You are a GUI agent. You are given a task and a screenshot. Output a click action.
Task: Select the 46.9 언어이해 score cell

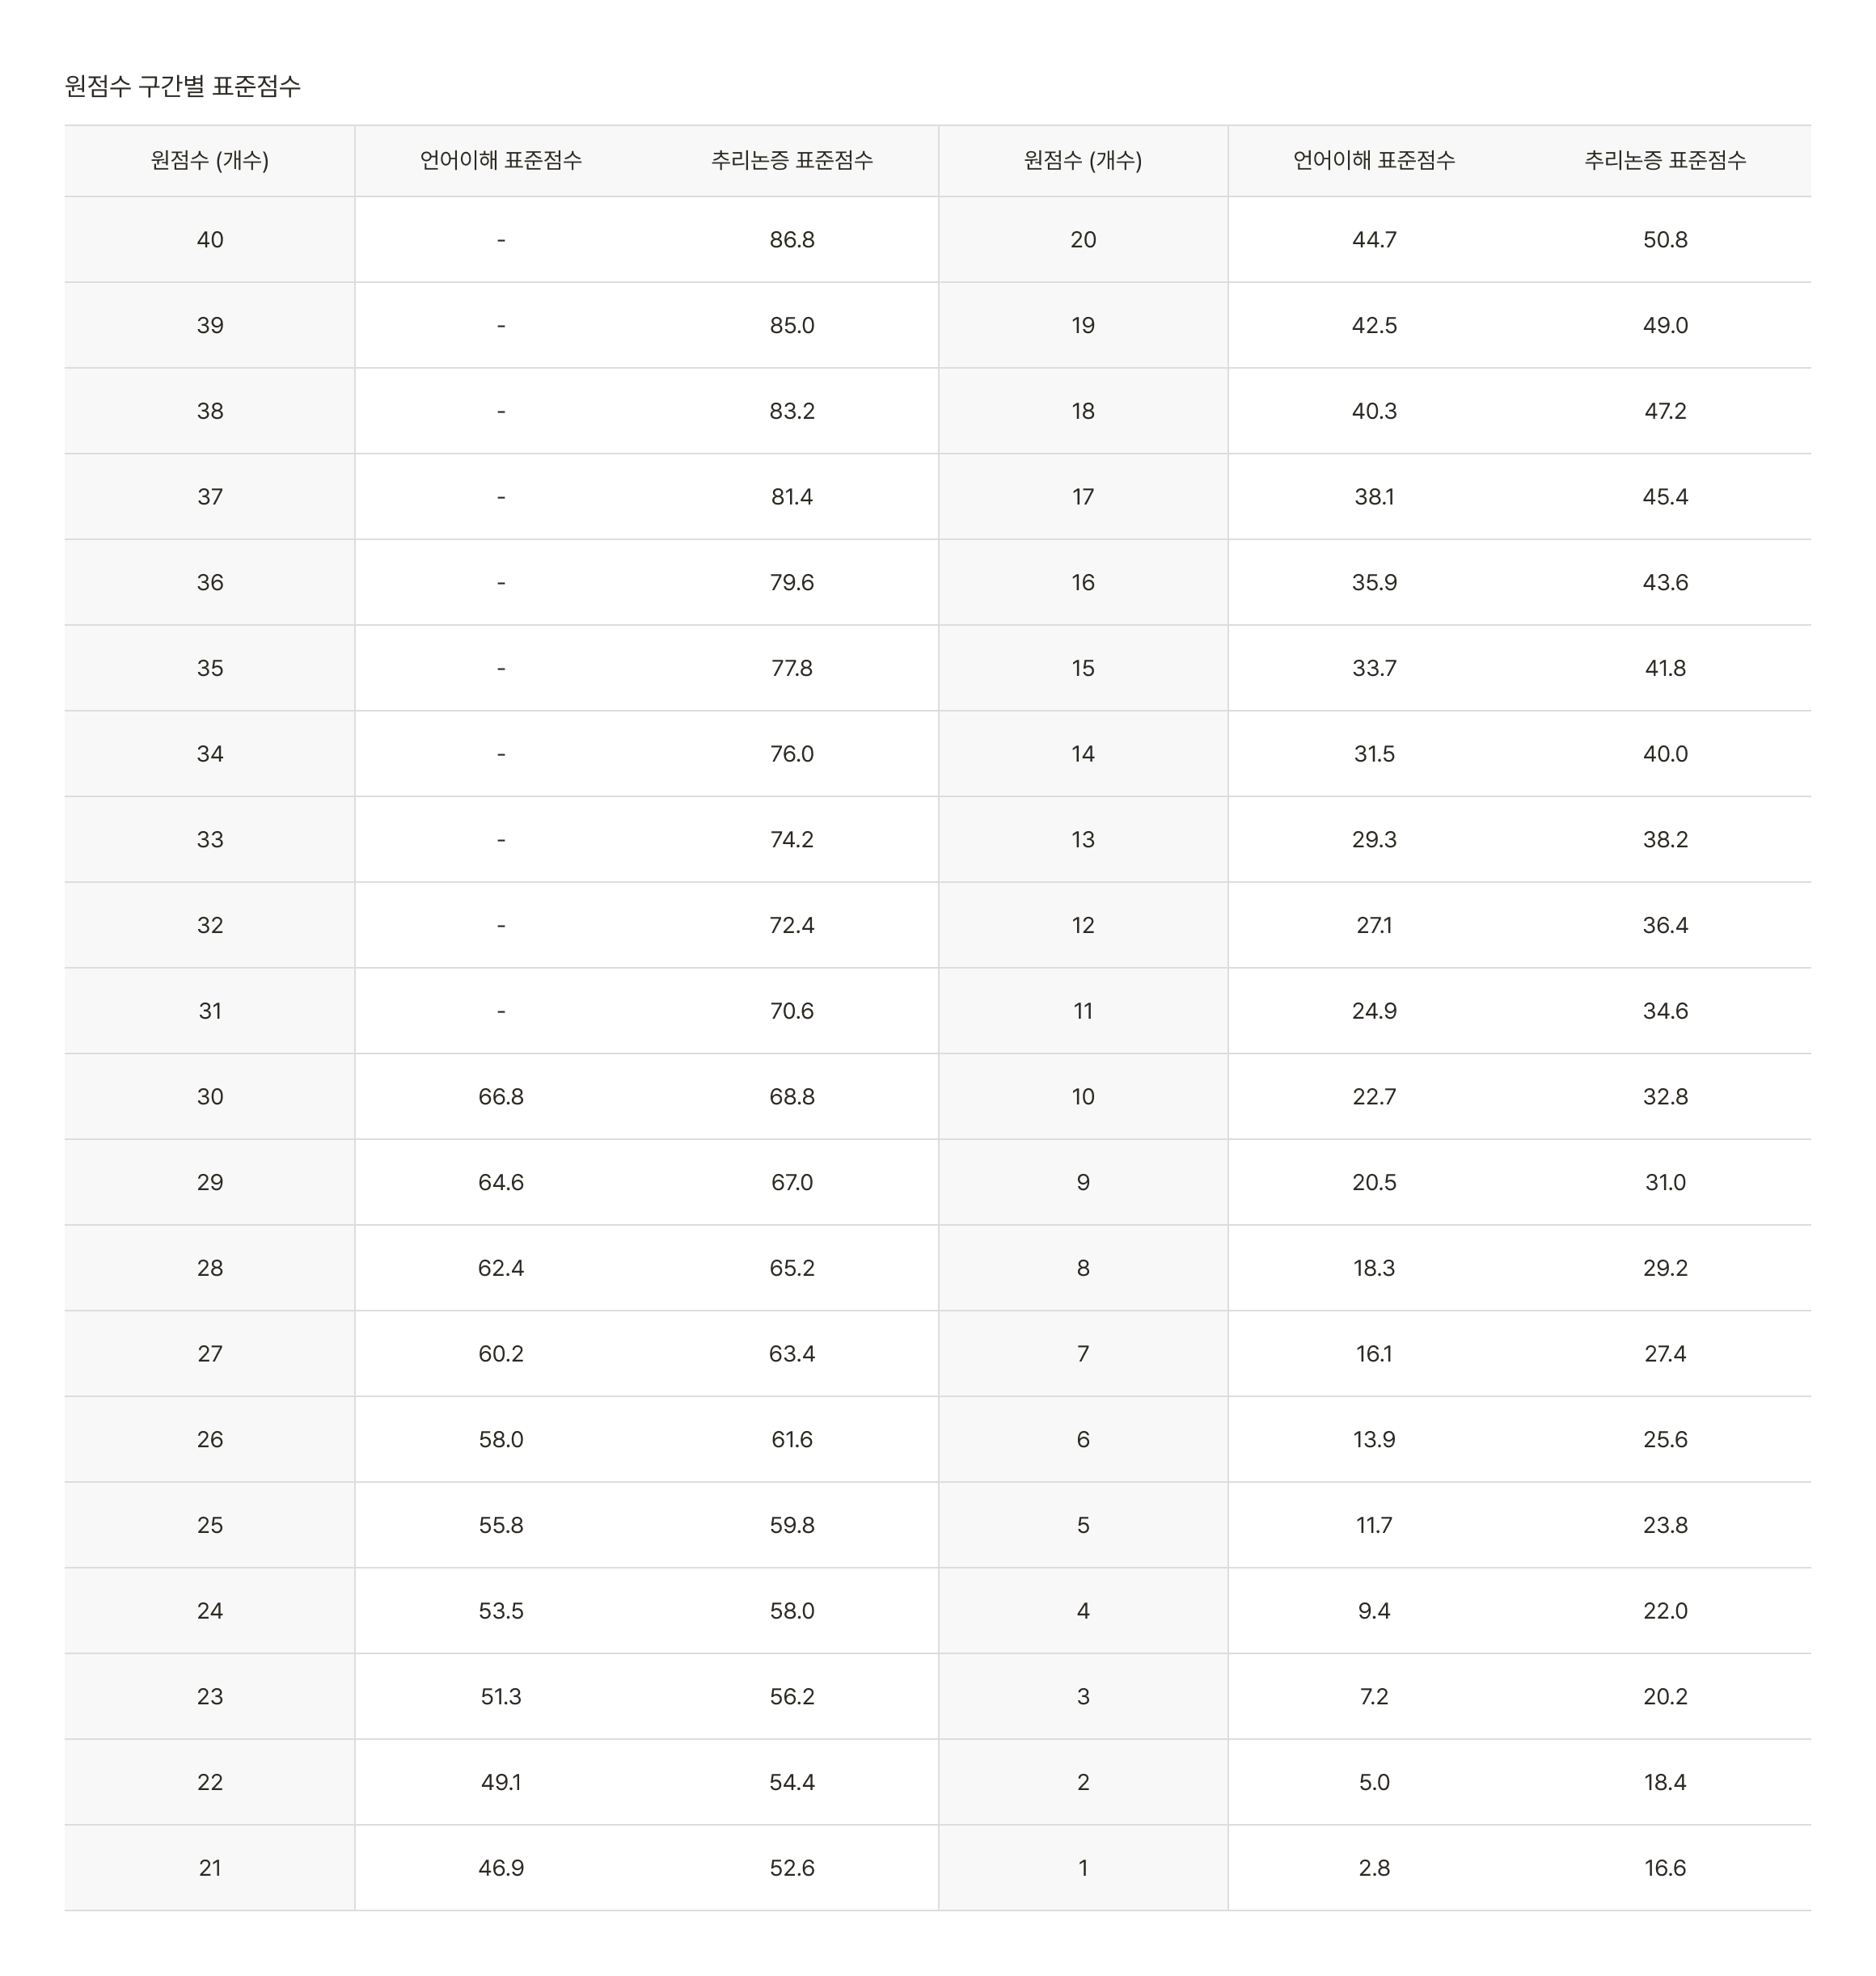click(x=501, y=1868)
